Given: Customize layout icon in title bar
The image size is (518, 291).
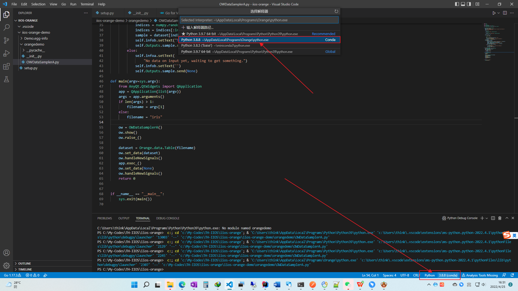Looking at the screenshot, I should [478, 4].
